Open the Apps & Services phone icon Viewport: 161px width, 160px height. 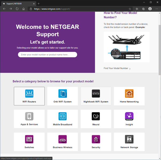coord(29,116)
